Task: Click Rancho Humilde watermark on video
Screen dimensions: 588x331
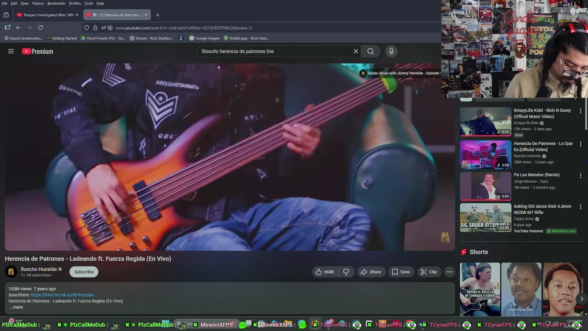Action: pyautogui.click(x=445, y=237)
